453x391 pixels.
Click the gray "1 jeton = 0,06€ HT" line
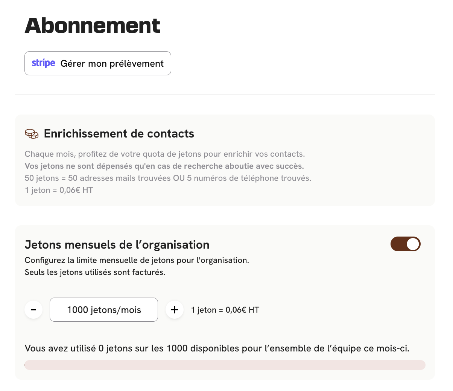point(59,190)
